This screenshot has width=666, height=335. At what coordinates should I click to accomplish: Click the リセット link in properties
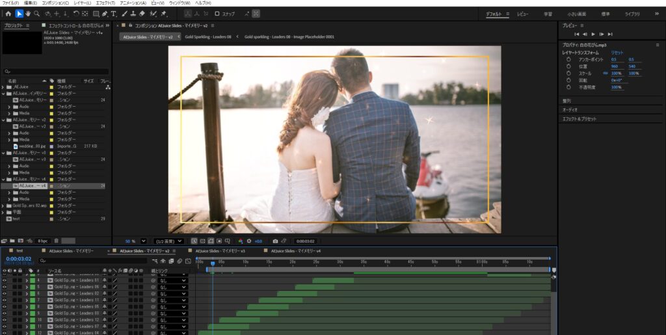[617, 52]
